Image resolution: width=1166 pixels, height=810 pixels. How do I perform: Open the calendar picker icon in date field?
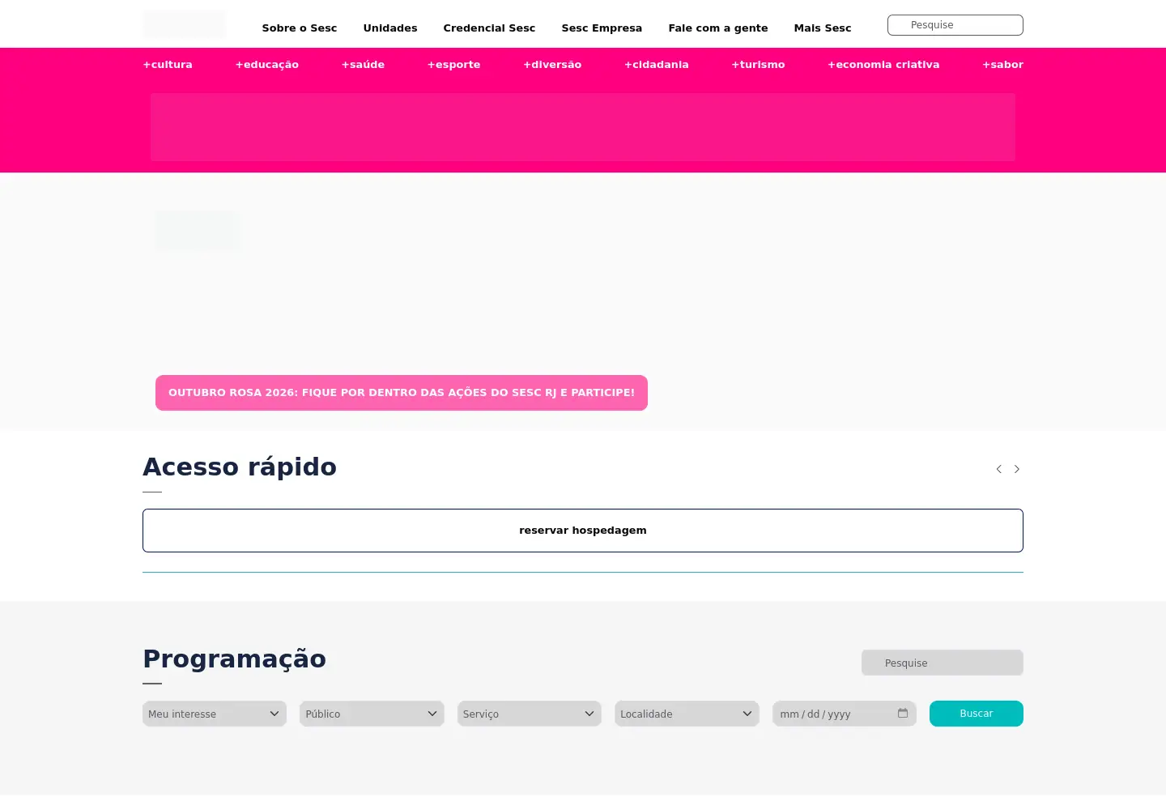(903, 714)
